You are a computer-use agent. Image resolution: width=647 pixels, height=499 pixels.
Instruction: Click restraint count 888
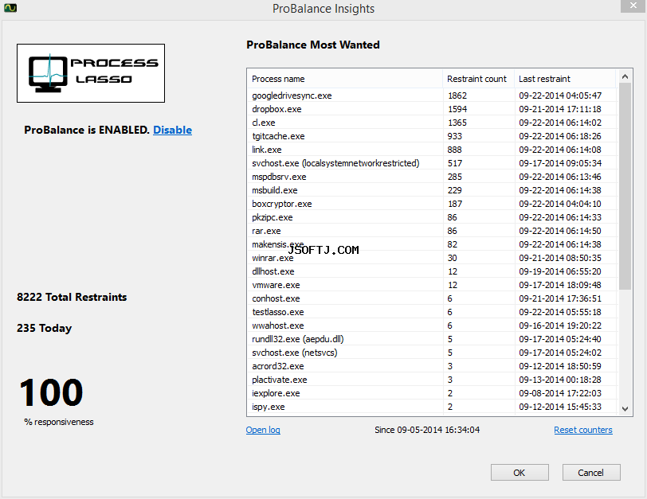pos(455,150)
